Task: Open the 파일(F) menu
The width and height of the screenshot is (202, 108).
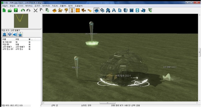Action: coord(5,6)
